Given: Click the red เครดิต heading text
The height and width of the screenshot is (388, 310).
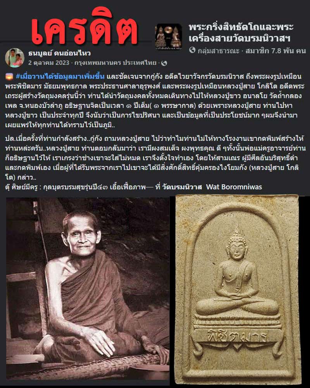Looking at the screenshot, I should pos(84,27).
